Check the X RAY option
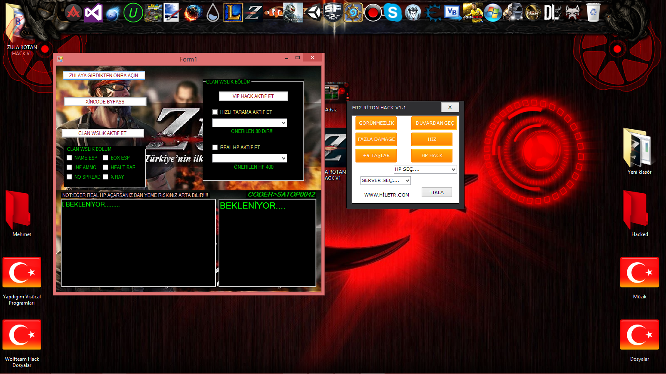 [106, 177]
